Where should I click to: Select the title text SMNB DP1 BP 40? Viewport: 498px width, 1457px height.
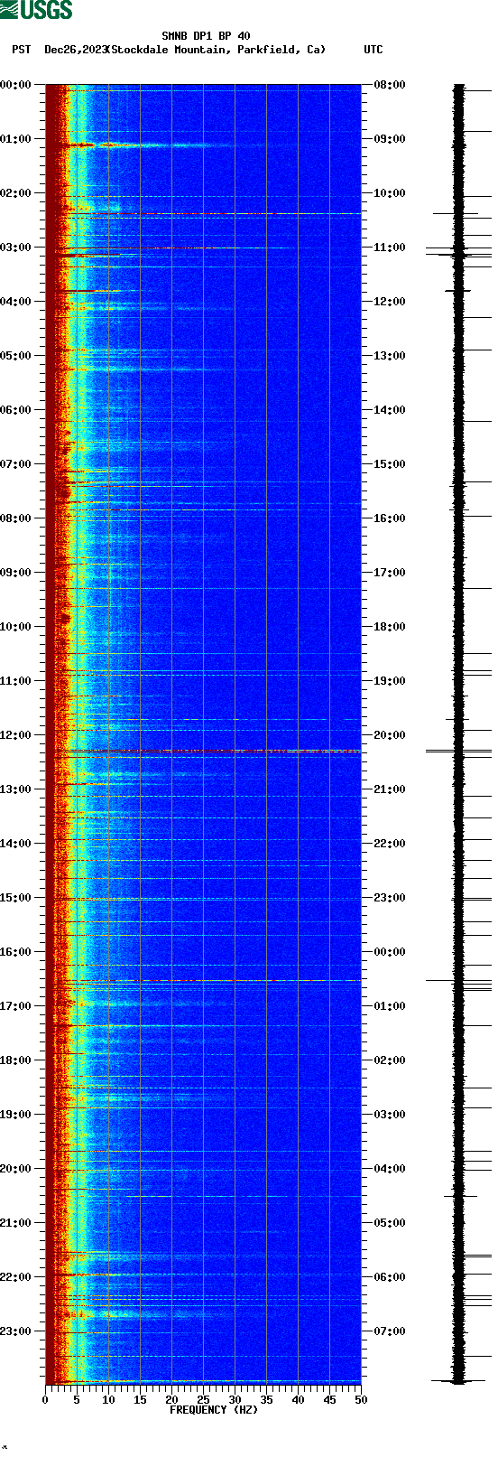(x=206, y=36)
